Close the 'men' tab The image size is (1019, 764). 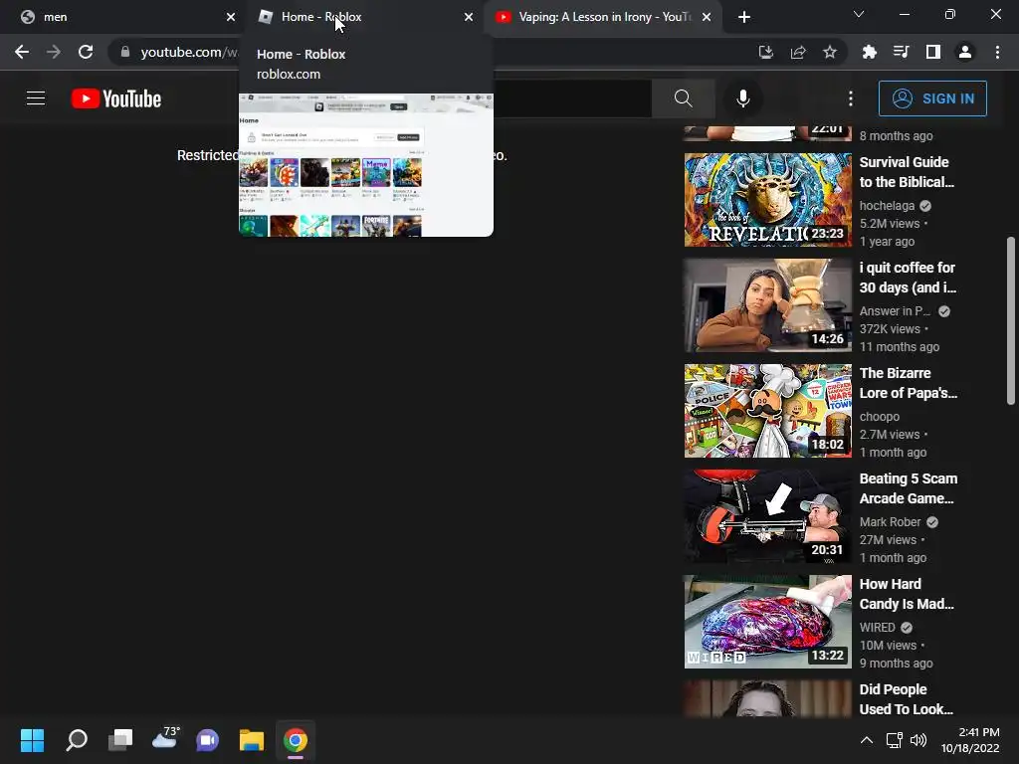231,17
